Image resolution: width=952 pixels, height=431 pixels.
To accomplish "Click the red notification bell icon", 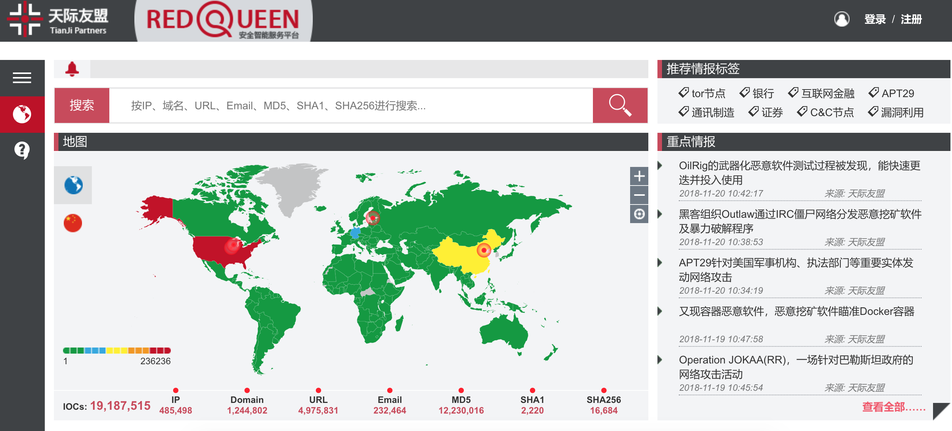I will click(x=72, y=69).
